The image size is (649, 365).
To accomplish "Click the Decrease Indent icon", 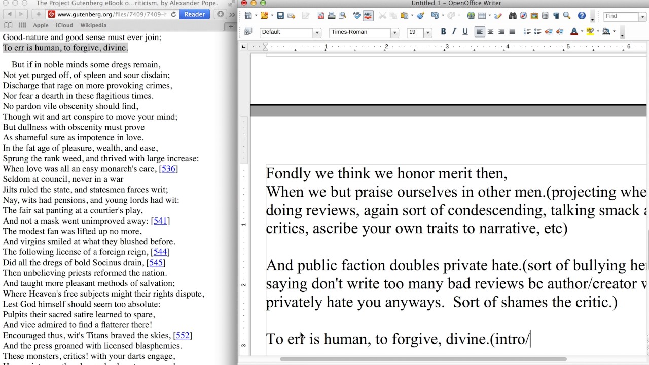I will pos(549,32).
